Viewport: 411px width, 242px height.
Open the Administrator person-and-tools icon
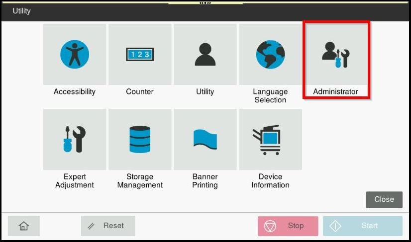[336, 54]
